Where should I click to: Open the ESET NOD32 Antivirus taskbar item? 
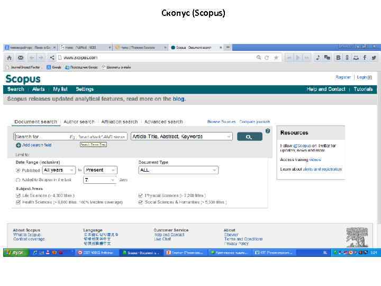click(x=97, y=253)
